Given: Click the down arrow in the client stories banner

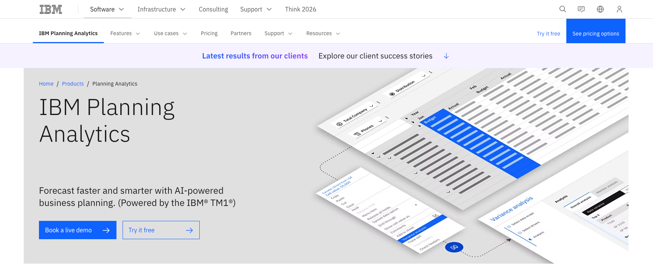Looking at the screenshot, I should click(446, 56).
